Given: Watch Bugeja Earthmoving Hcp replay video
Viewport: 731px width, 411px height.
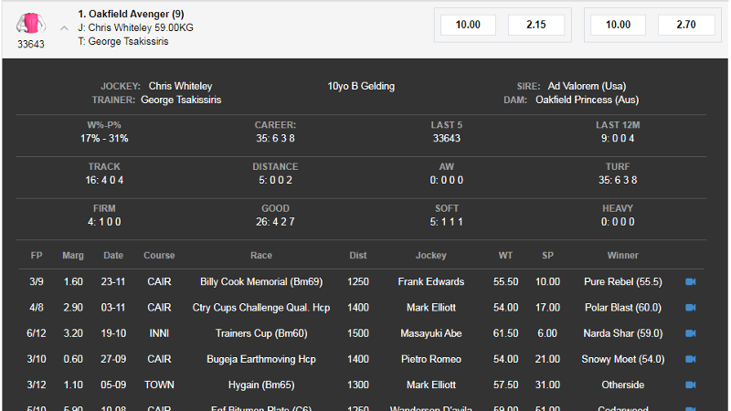Looking at the screenshot, I should click(x=691, y=359).
